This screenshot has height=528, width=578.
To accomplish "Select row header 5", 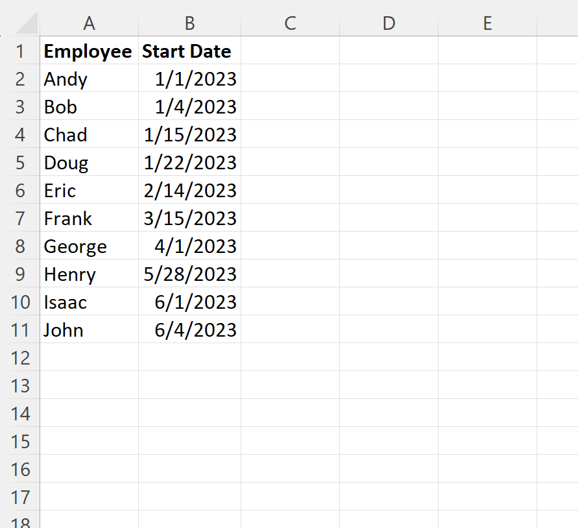I will click(20, 162).
